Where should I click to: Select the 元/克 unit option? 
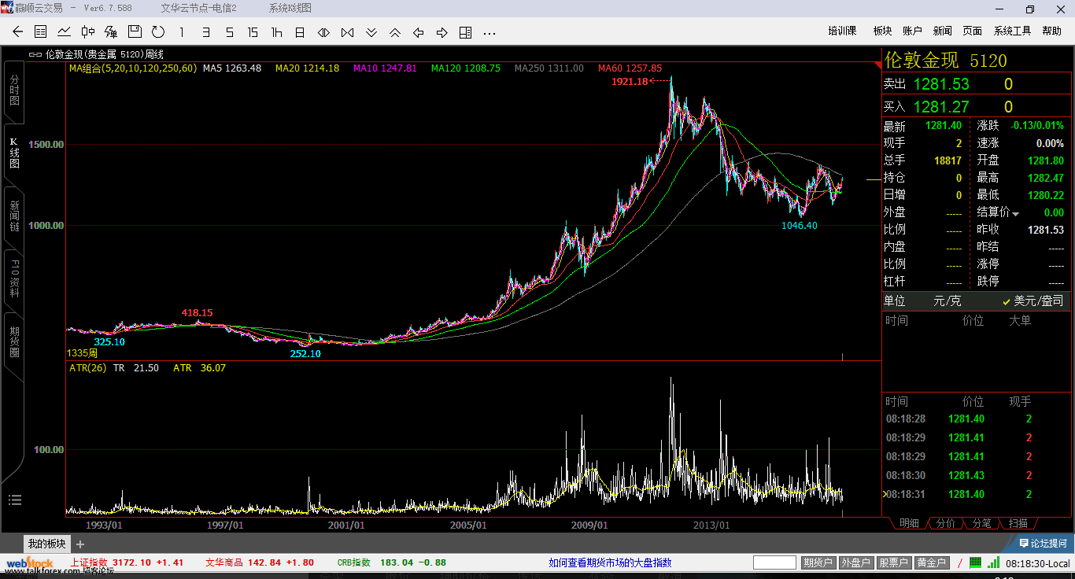[947, 301]
